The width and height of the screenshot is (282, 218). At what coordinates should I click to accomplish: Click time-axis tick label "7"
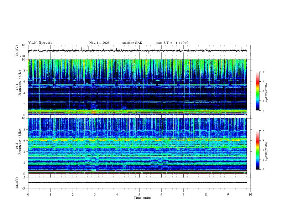[x=184, y=194]
